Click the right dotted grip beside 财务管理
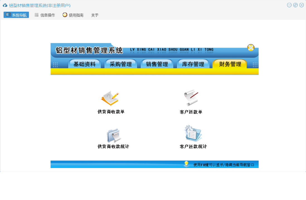Screen dimensions: 306x200 click(255, 65)
